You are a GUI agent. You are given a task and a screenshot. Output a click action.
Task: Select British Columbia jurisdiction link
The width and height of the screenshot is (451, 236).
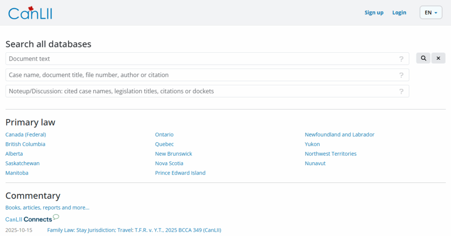[x=25, y=144]
